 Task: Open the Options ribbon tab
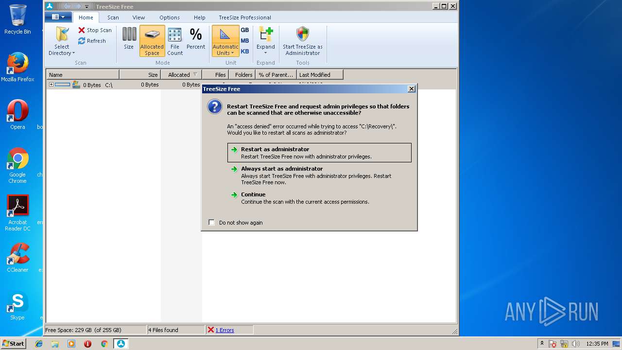point(170,17)
